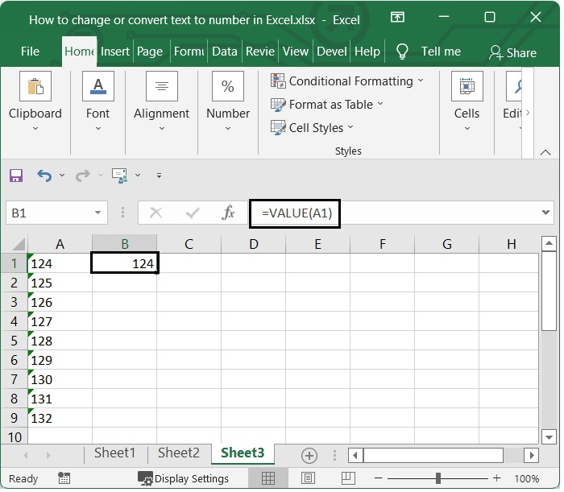This screenshot has width=564, height=492.
Task: Click the Share person icon
Action: pyautogui.click(x=496, y=53)
